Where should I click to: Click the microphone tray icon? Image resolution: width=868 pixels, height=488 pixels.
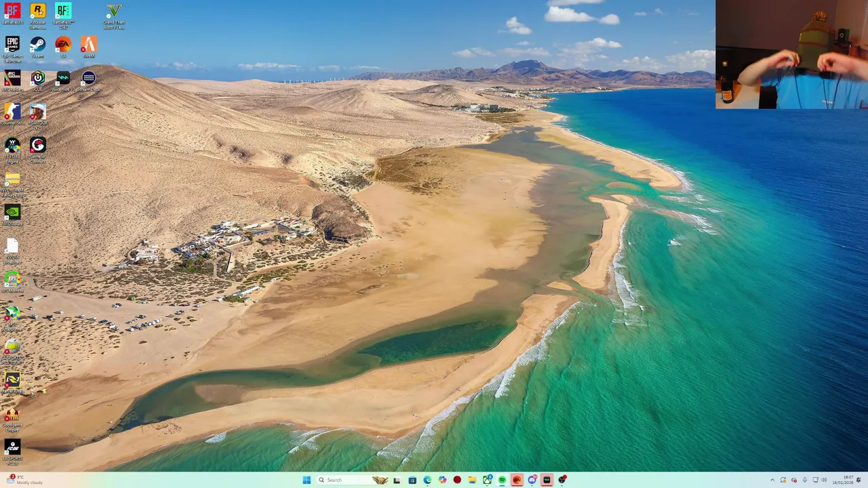(805, 480)
